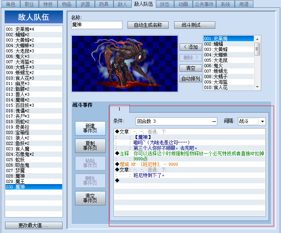281x233 pixels.
Task: Click scroll down arrow in enemy list
Action: coord(257,87)
